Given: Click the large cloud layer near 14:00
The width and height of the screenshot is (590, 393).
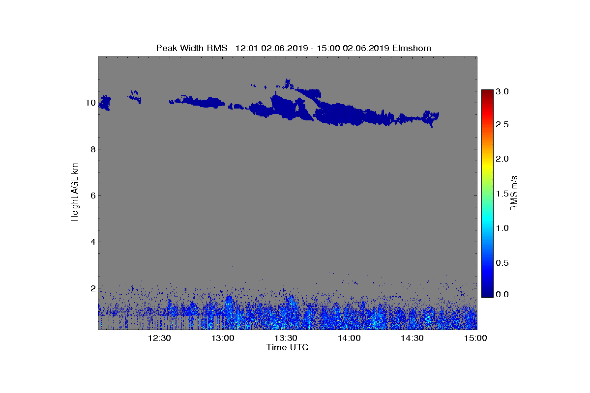Looking at the screenshot, I should (344, 114).
